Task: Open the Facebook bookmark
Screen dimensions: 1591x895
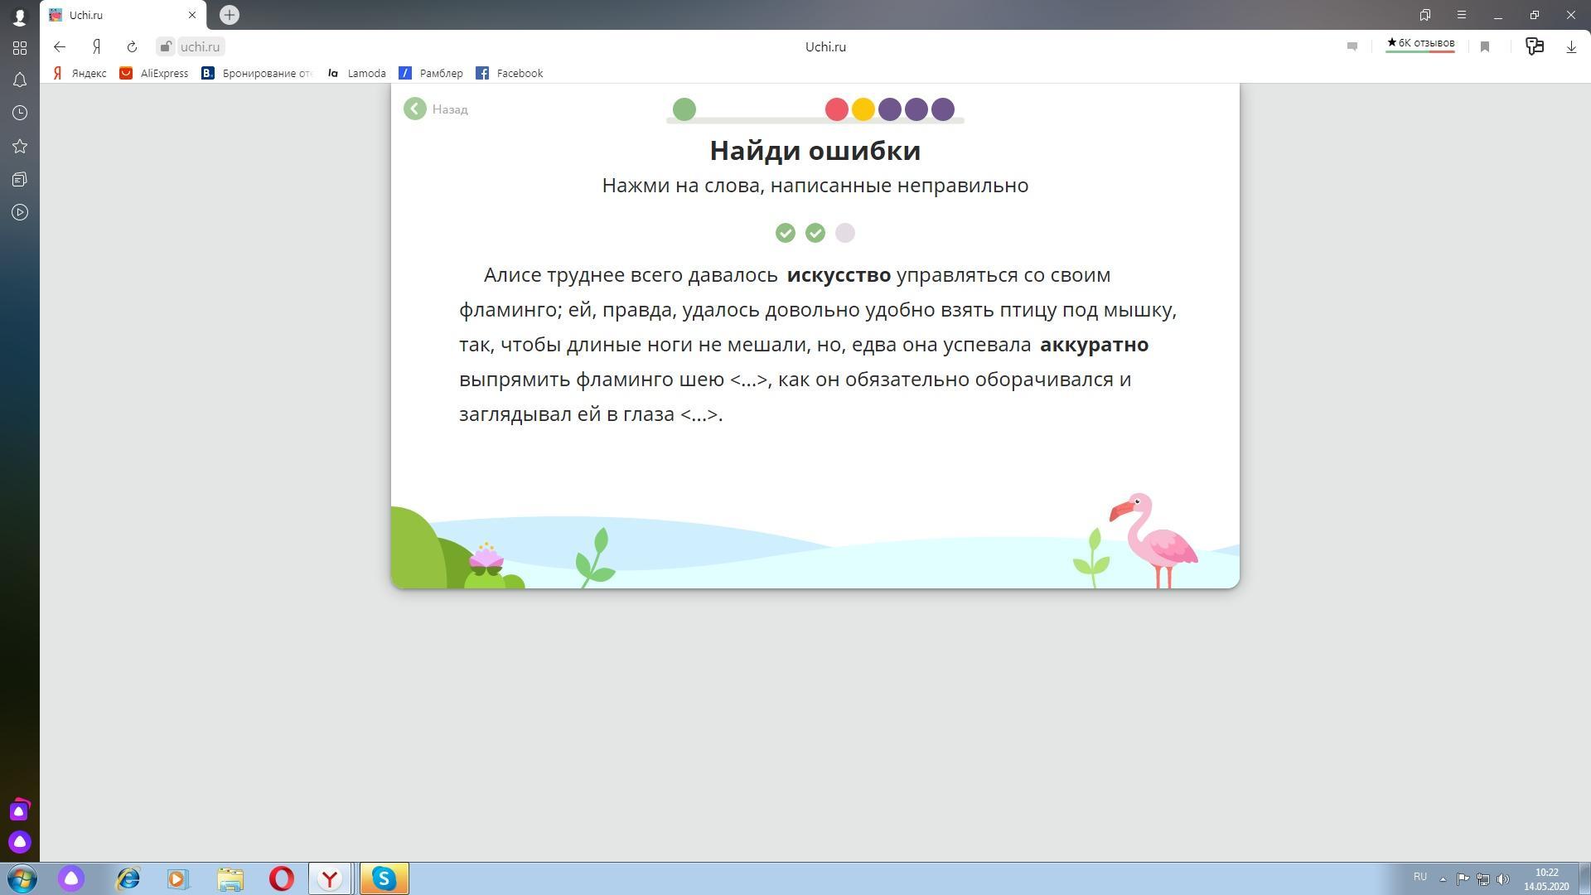Action: point(519,73)
